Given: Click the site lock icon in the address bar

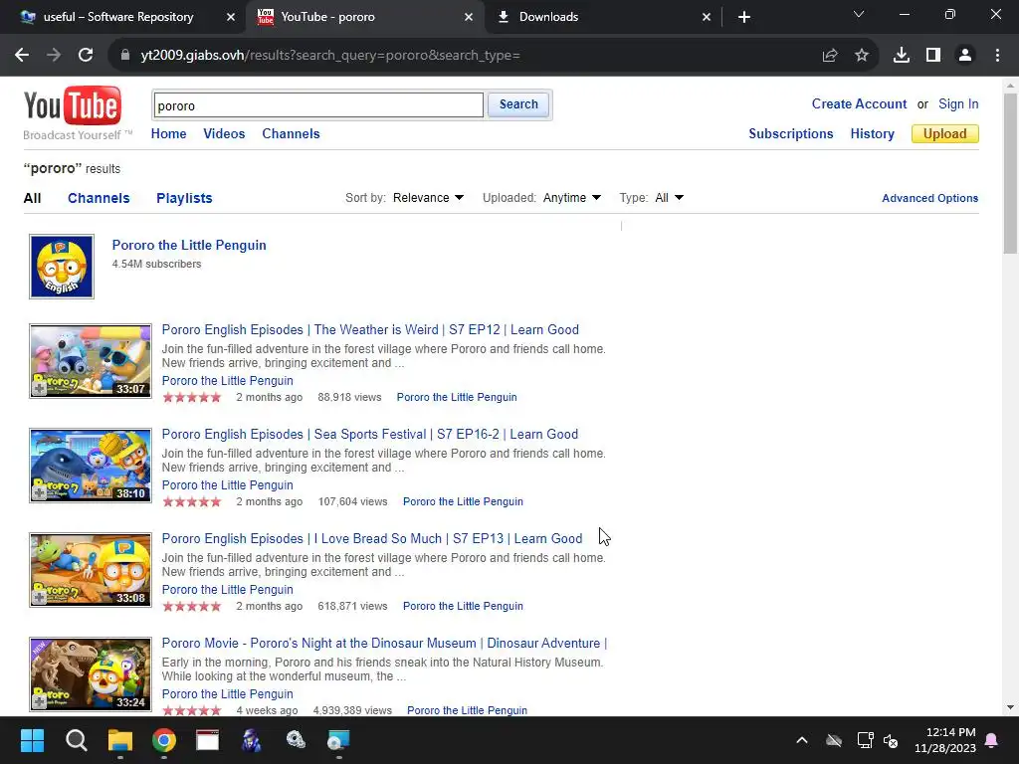Looking at the screenshot, I should pos(125,56).
